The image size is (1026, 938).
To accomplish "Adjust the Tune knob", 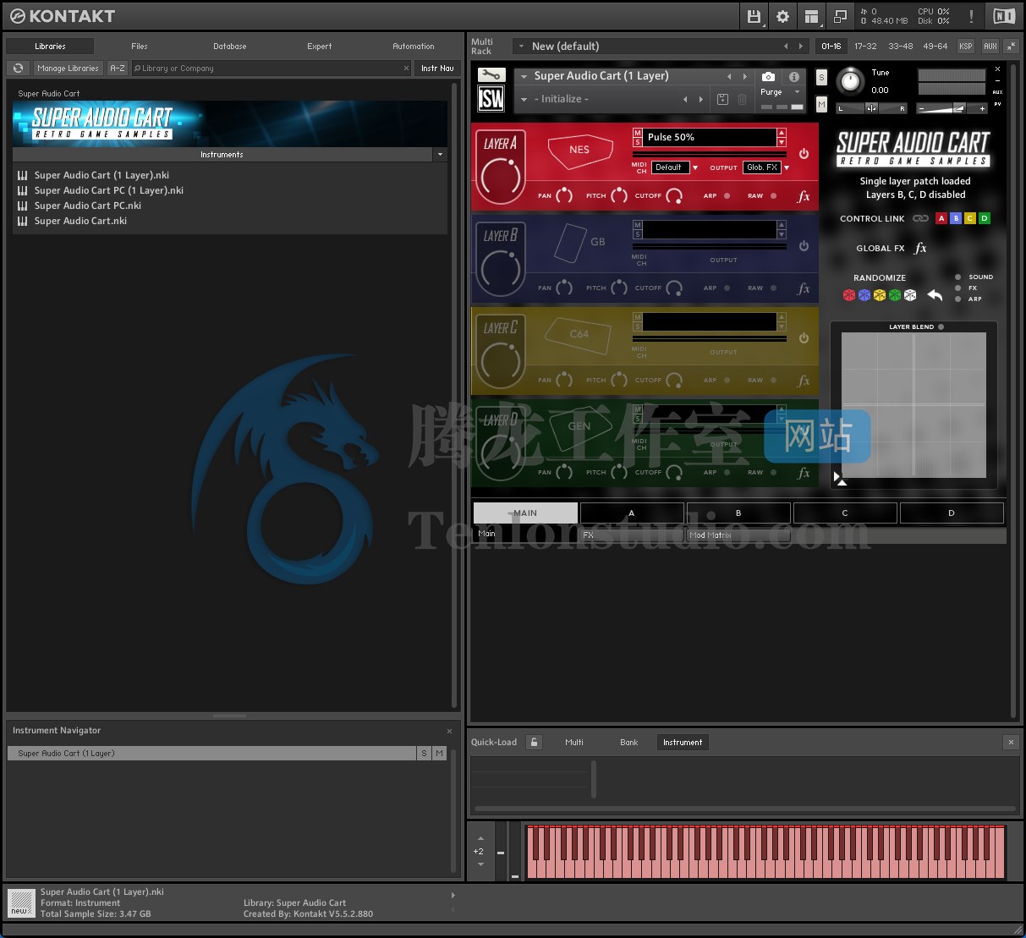I will (850, 81).
